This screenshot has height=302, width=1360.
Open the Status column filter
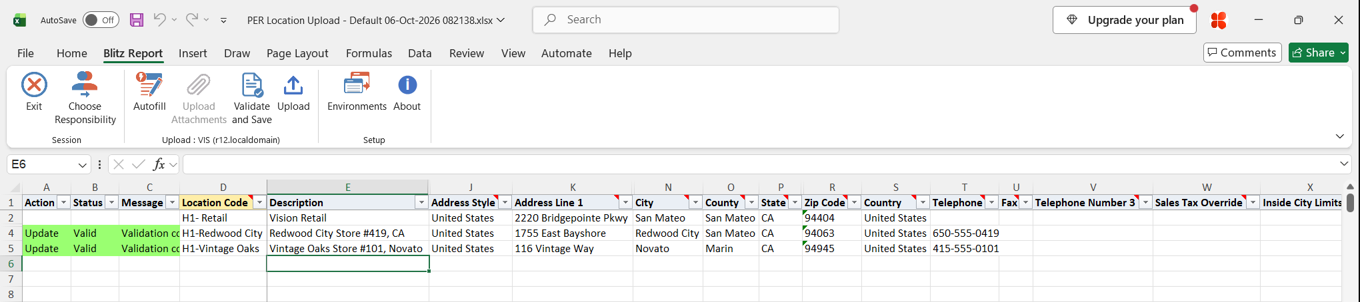tap(111, 202)
